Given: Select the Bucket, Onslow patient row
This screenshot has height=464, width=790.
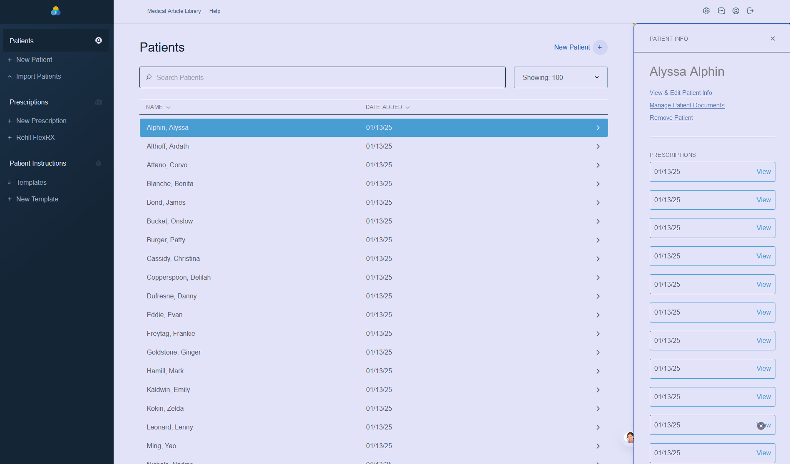Looking at the screenshot, I should coord(374,221).
